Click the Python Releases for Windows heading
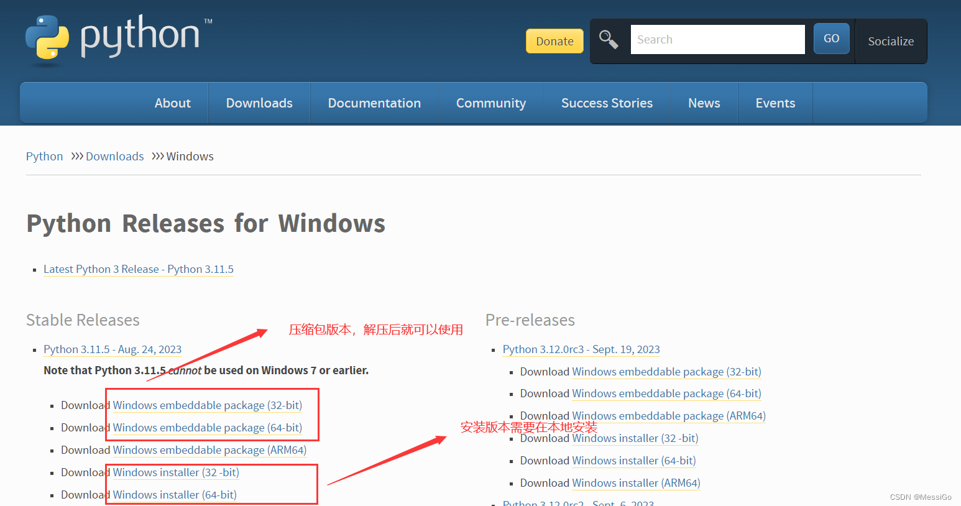Image resolution: width=961 pixels, height=506 pixels. tap(206, 223)
